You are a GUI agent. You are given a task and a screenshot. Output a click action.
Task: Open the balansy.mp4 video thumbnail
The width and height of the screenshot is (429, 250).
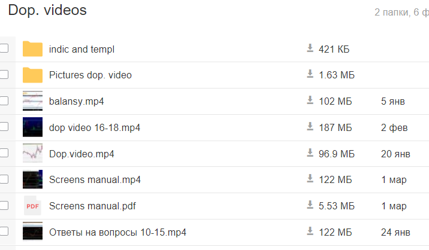coord(32,101)
